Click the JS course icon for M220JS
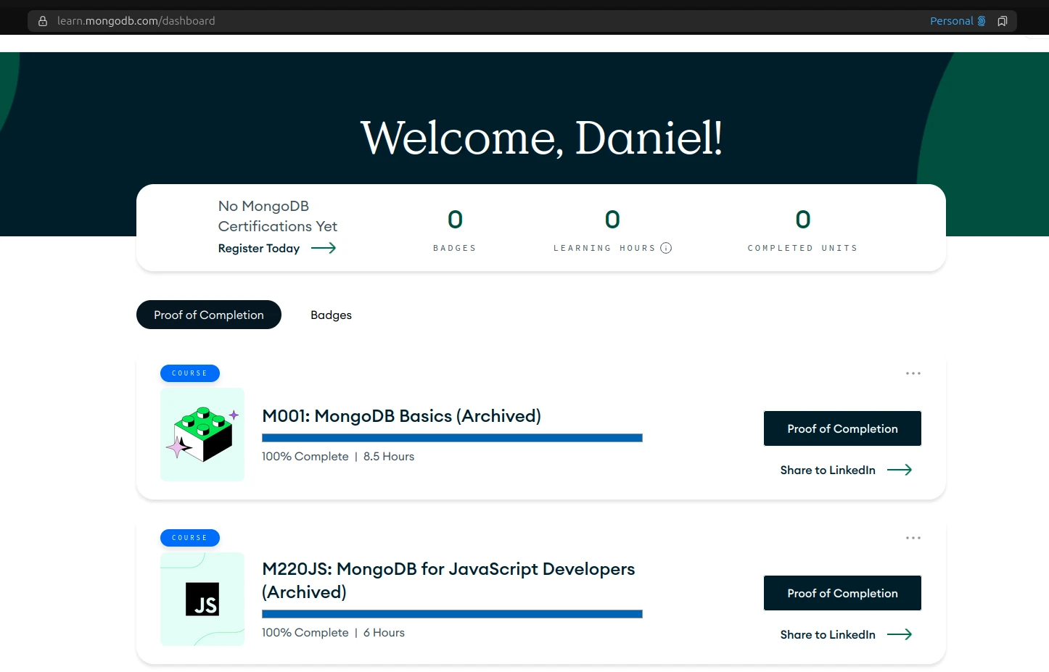Image resolution: width=1049 pixels, height=672 pixels. click(202, 599)
